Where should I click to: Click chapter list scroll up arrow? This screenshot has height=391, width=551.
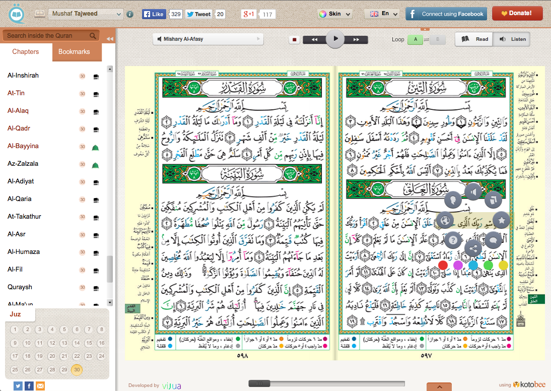tap(110, 69)
